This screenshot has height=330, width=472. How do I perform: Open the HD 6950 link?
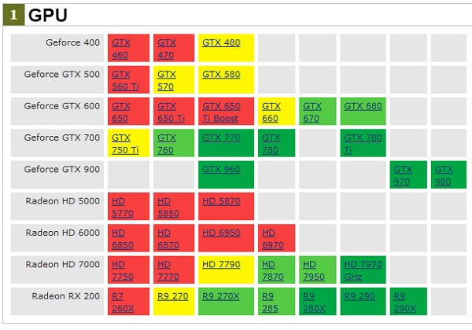pos(221,232)
